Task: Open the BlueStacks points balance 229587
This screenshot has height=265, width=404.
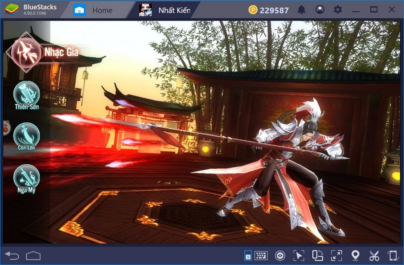Action: [x=268, y=10]
